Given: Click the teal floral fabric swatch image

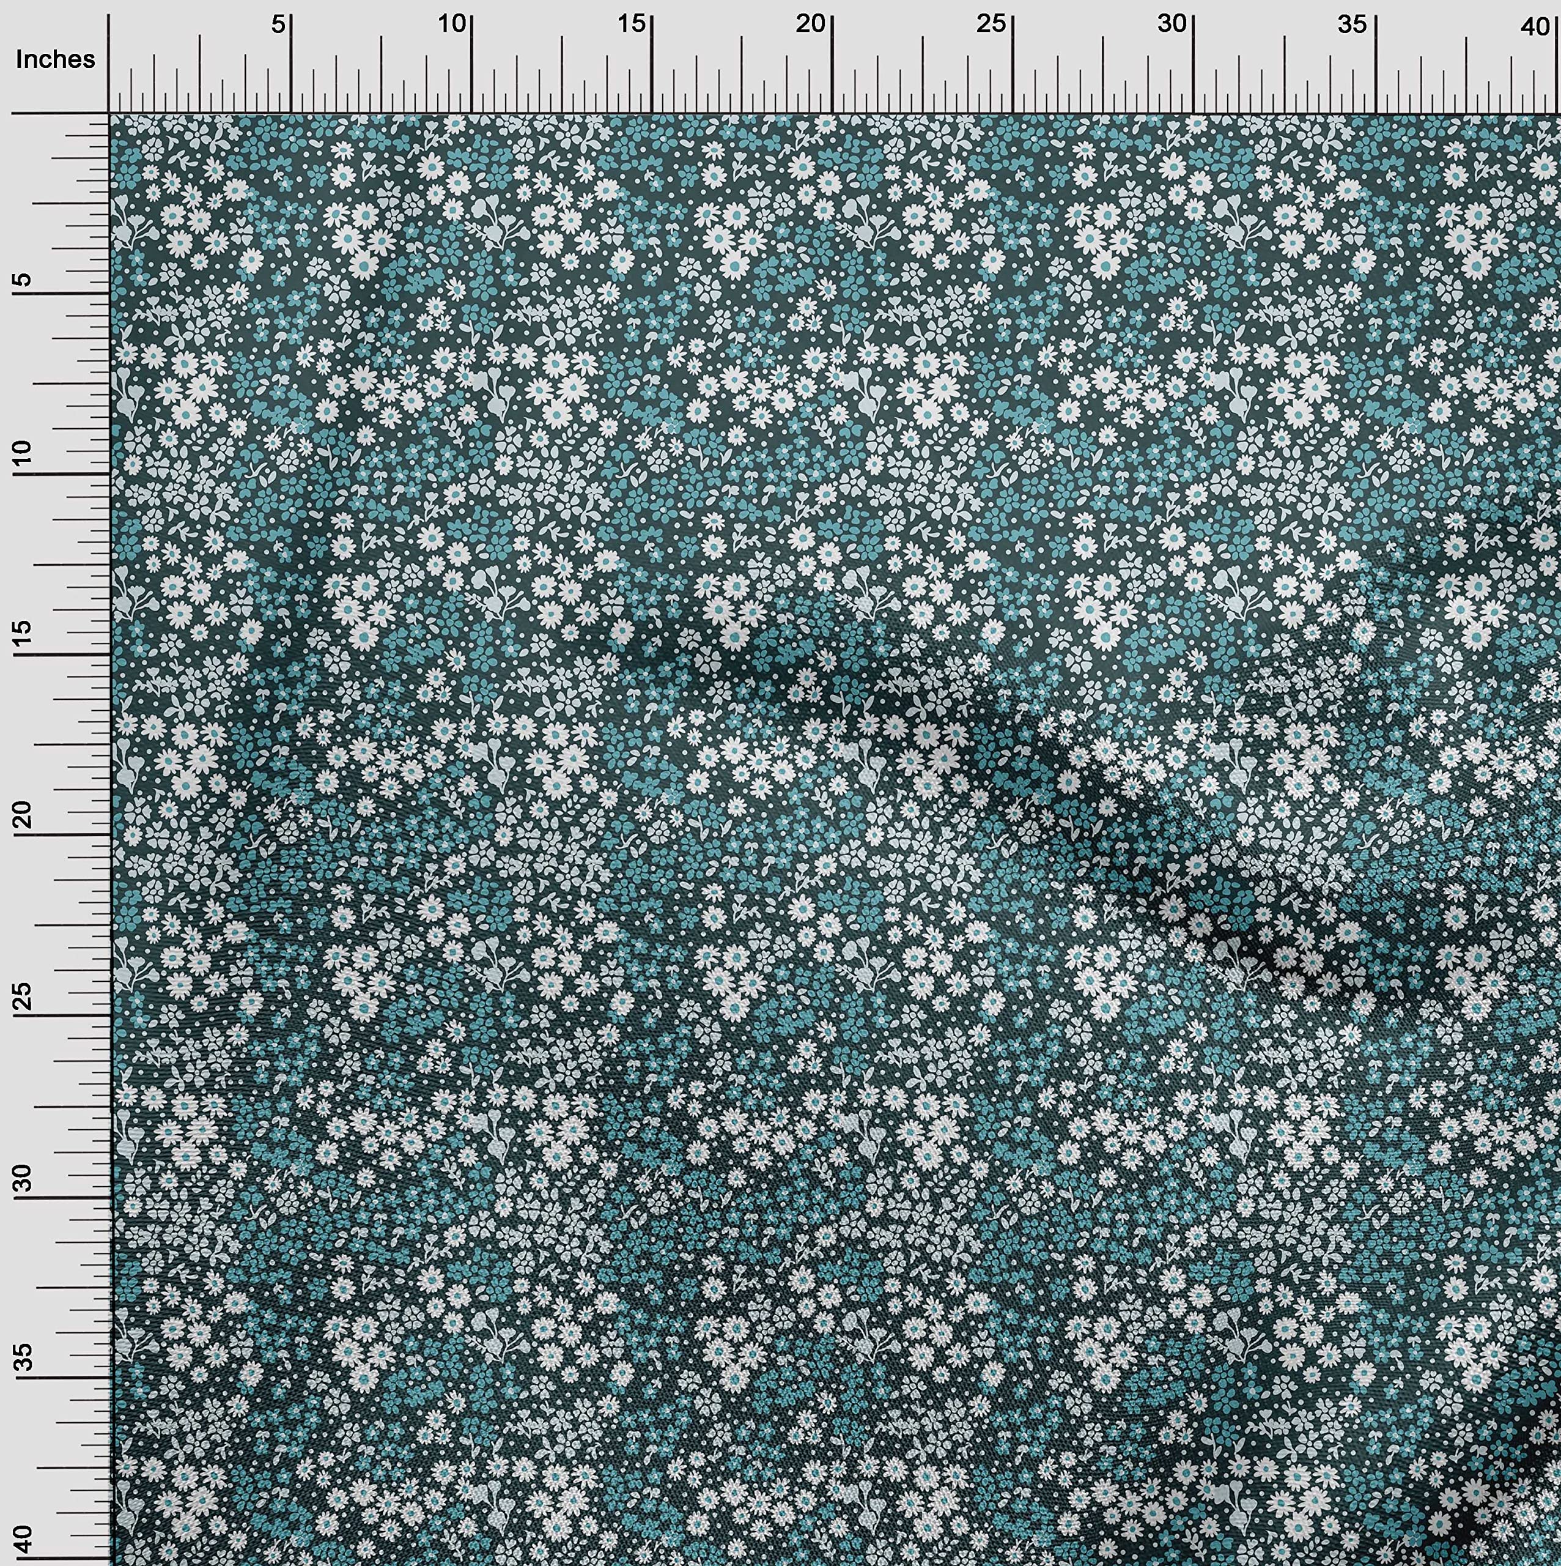Looking at the screenshot, I should [x=835, y=840].
